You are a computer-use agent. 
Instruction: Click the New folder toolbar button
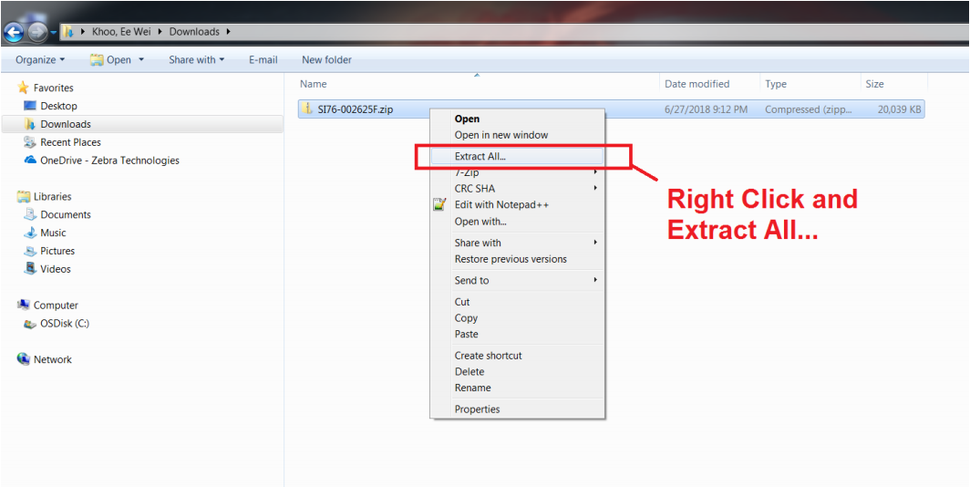pos(326,60)
